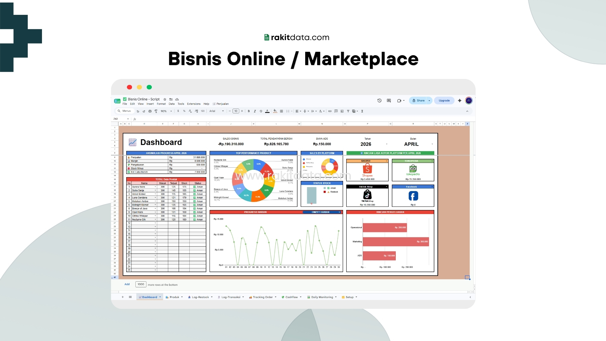Open the File menu
The image size is (606, 341).
pyautogui.click(x=125, y=104)
